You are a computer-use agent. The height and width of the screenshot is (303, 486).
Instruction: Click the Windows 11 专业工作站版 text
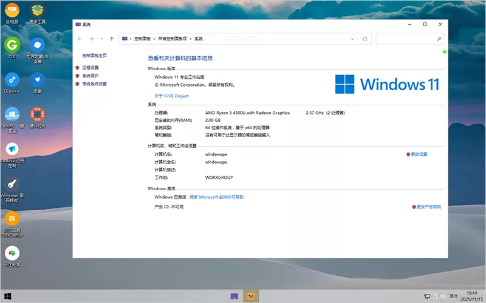(179, 77)
